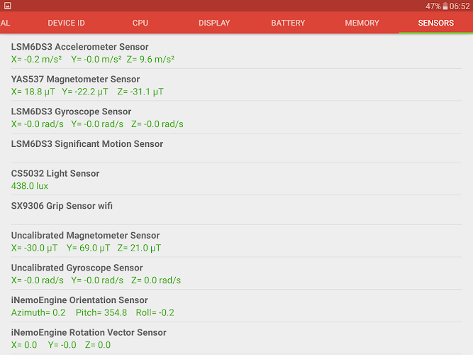Select the SX9306 Grip Sensor wifi entry
The height and width of the screenshot is (355, 473).
click(x=237, y=210)
